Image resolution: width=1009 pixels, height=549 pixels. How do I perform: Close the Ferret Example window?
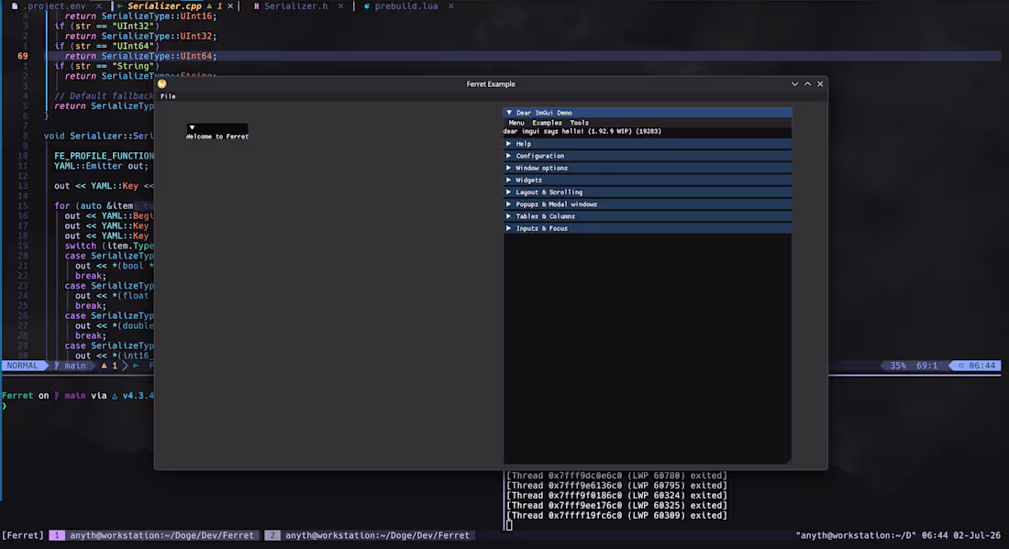point(820,83)
